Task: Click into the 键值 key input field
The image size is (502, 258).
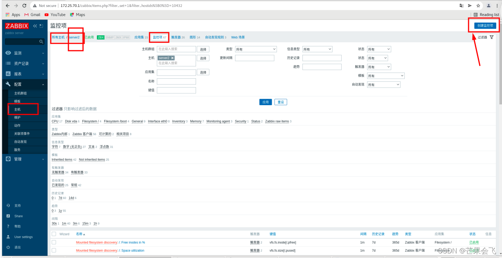Action: 176,90
